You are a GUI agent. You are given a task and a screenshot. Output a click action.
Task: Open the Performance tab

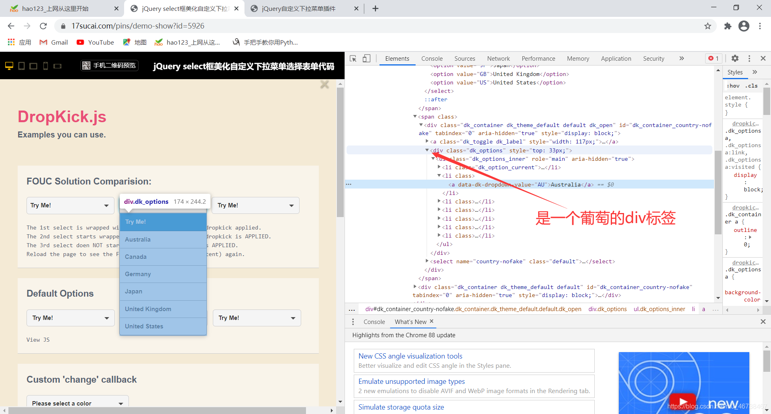click(538, 59)
